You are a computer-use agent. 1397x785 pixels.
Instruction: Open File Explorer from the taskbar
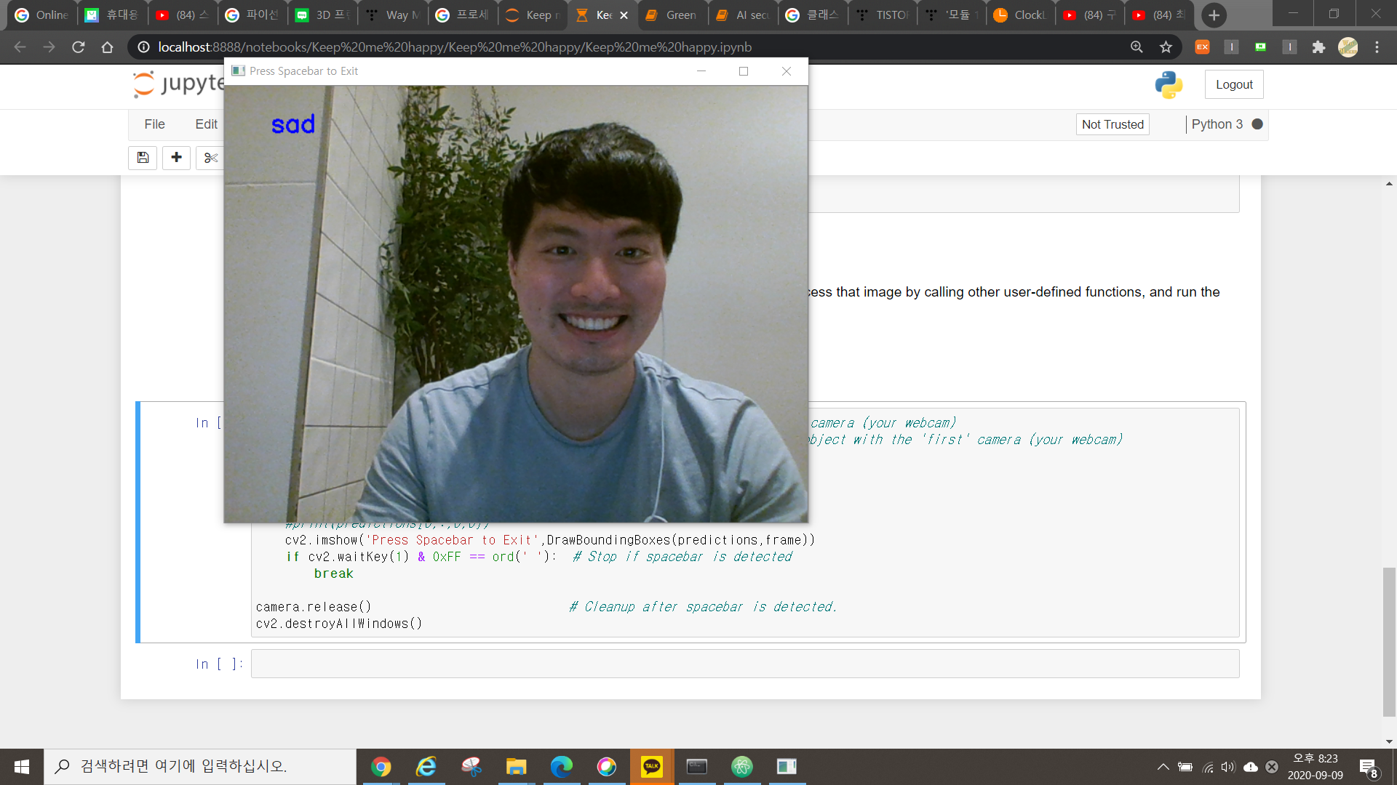point(516,766)
